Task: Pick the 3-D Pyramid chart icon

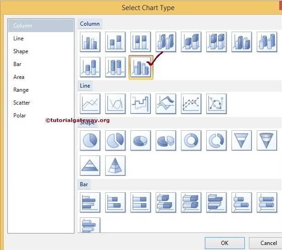Action: tap(115, 166)
